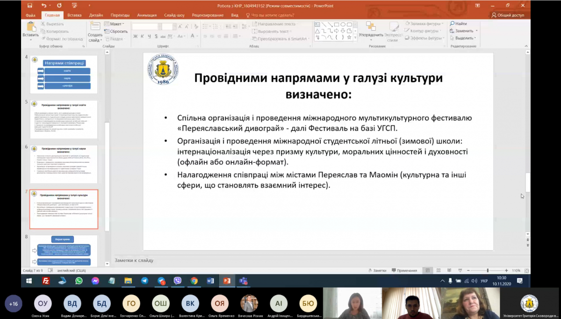The image size is (561, 319).
Task: Save the presentation from the quick access toolbar
Action: click(30, 6)
